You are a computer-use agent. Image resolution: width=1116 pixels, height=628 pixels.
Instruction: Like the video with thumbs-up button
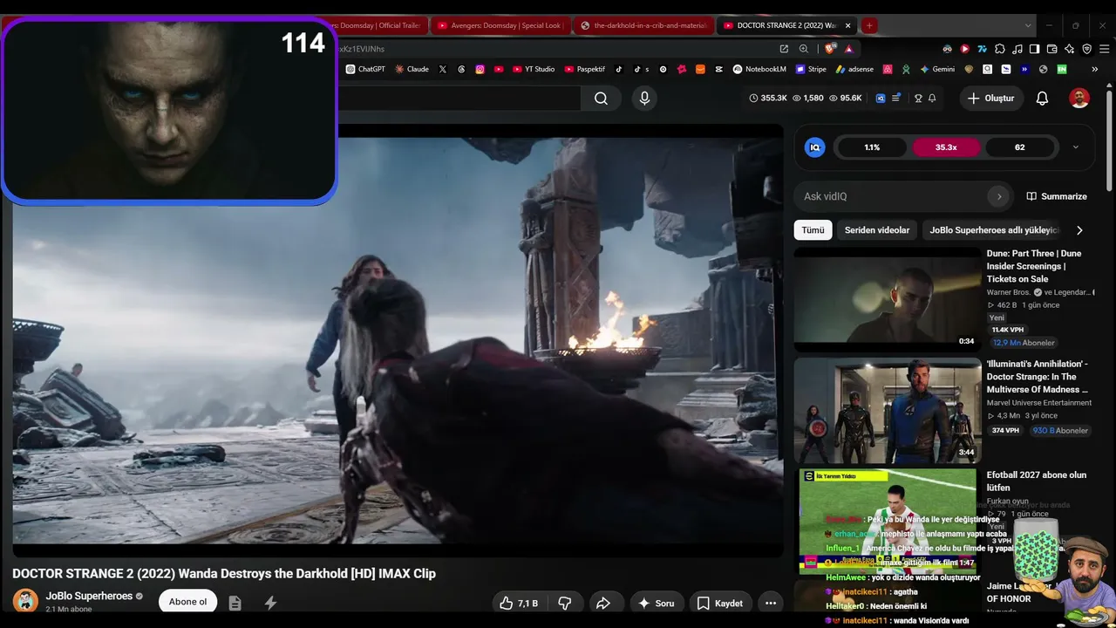518,603
